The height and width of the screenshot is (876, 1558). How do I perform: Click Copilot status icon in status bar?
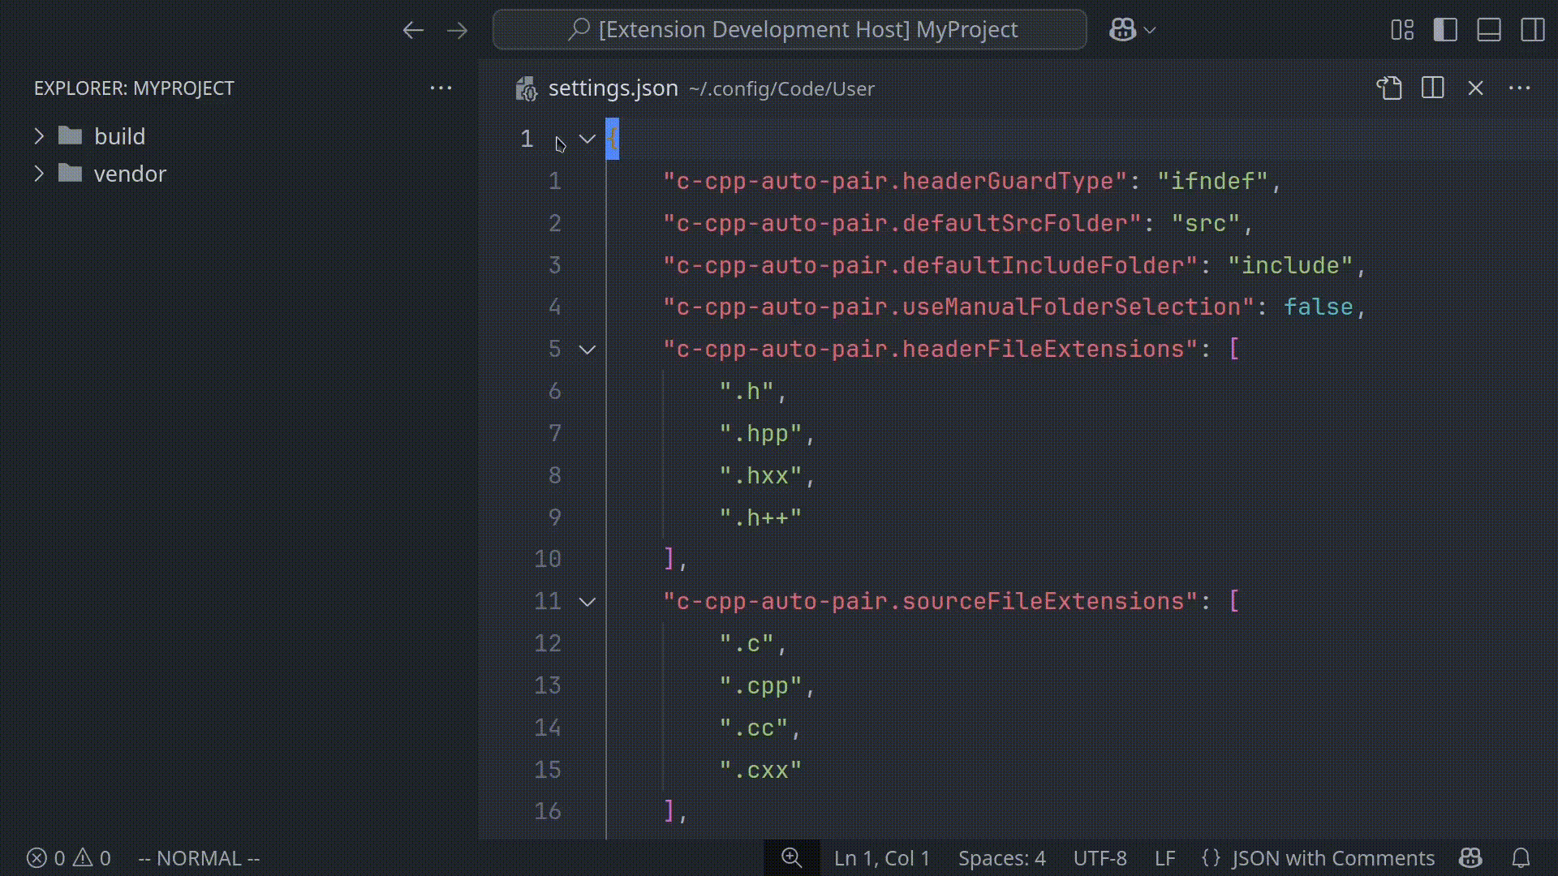(1470, 857)
